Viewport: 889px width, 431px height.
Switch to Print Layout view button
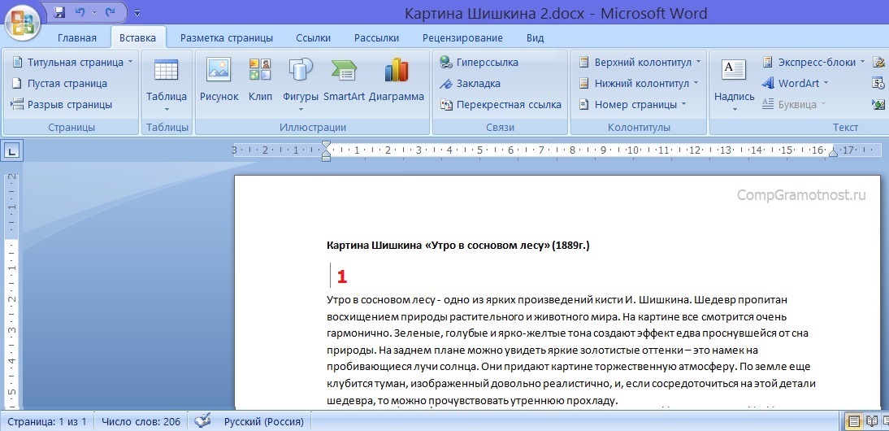coord(854,421)
